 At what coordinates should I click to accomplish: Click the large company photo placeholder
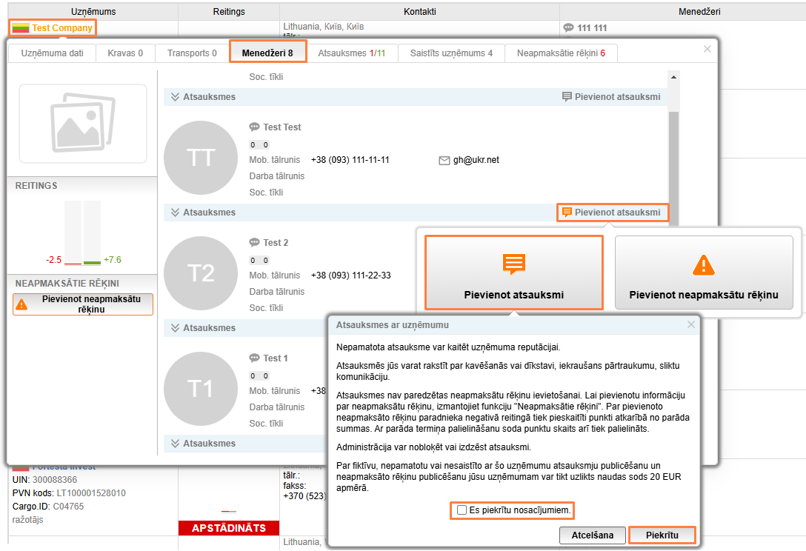coord(83,124)
